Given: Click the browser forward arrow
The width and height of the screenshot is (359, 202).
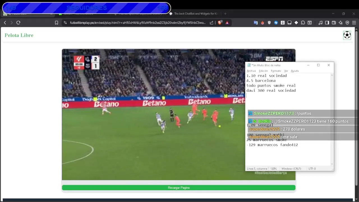Looking at the screenshot, I should coord(11,23).
